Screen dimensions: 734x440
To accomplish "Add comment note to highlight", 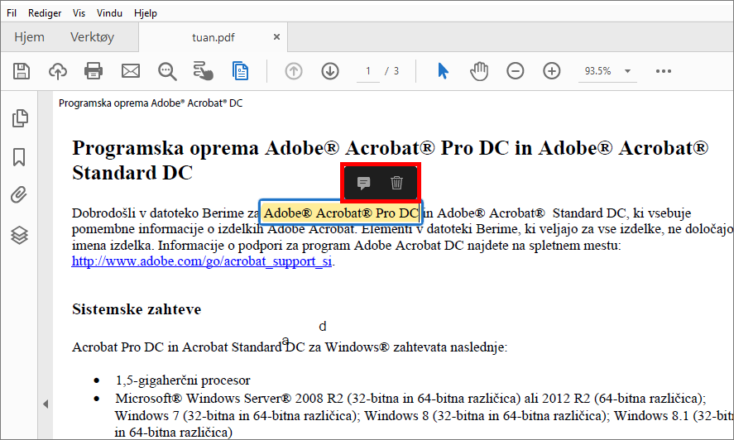I will coord(364,183).
